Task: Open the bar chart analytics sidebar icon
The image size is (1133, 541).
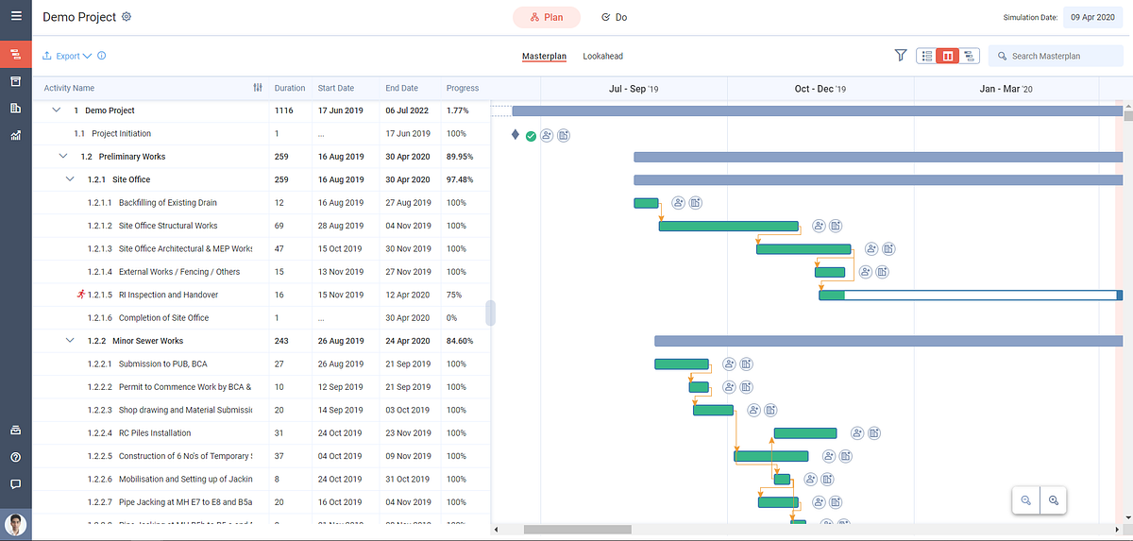Action: 15,135
